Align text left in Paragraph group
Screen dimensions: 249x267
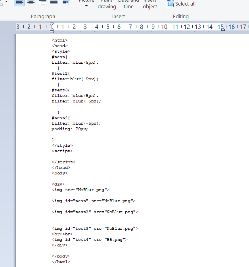point(19,2)
